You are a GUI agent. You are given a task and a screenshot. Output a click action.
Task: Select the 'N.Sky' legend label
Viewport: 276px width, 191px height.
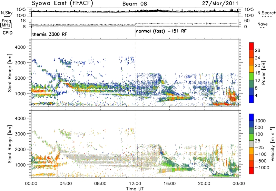tap(7, 13)
